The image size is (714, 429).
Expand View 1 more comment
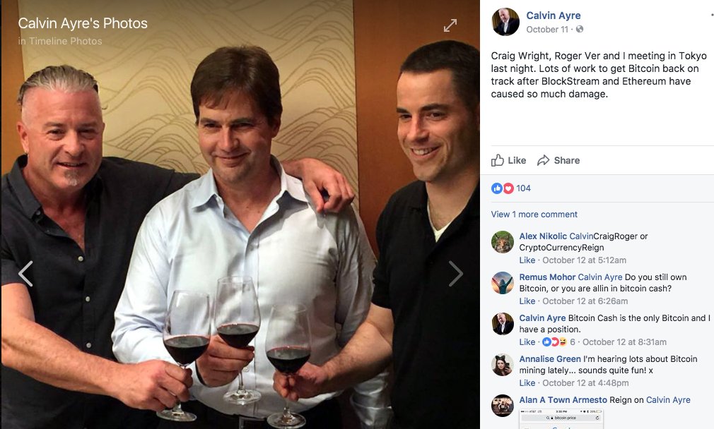(x=534, y=214)
